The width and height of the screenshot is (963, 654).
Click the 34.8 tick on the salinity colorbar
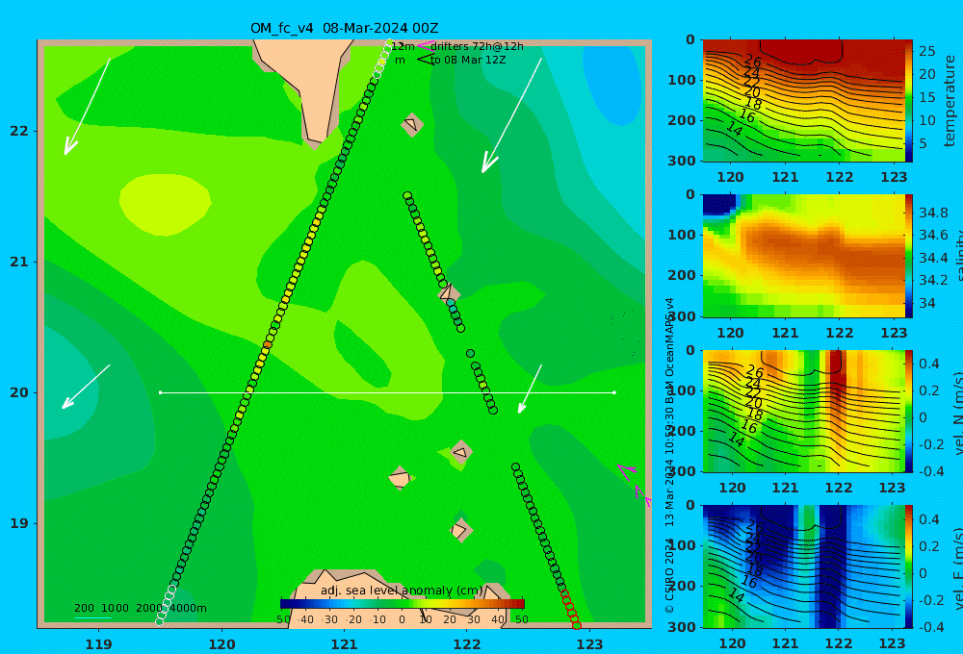(x=933, y=213)
